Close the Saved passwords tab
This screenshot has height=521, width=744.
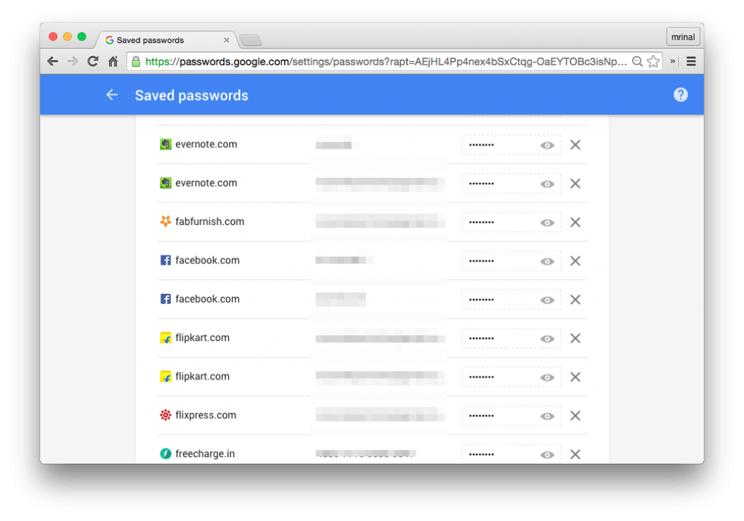pos(227,40)
